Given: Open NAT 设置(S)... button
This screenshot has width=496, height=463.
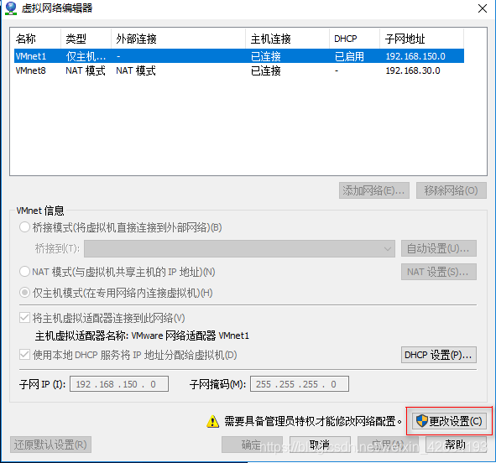Looking at the screenshot, I should [x=439, y=272].
